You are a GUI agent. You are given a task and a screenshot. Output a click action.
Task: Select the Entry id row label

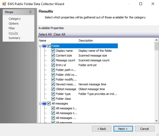61,65
